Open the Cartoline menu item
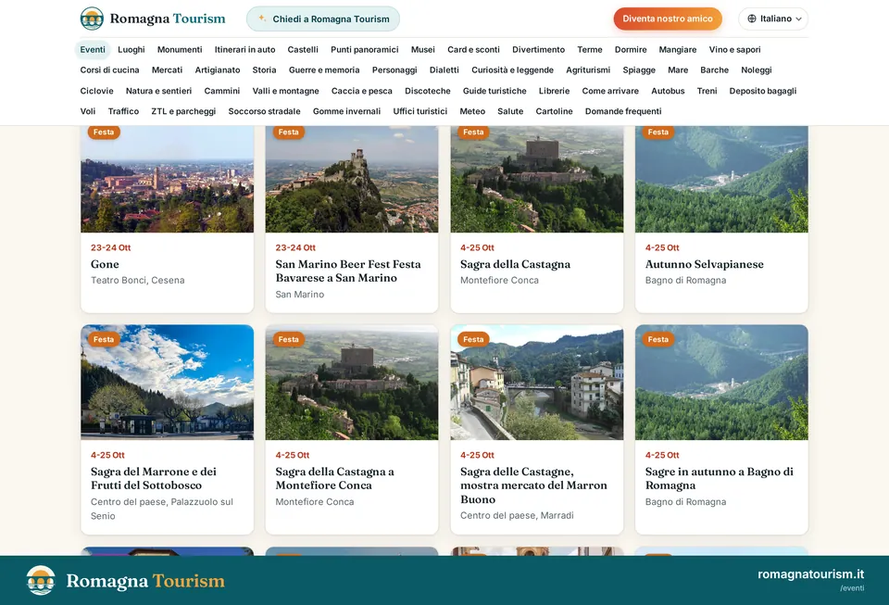The image size is (889, 605). [x=554, y=112]
